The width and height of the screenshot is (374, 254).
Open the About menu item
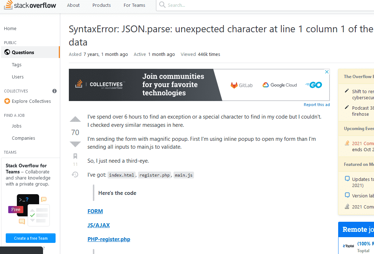74,5
